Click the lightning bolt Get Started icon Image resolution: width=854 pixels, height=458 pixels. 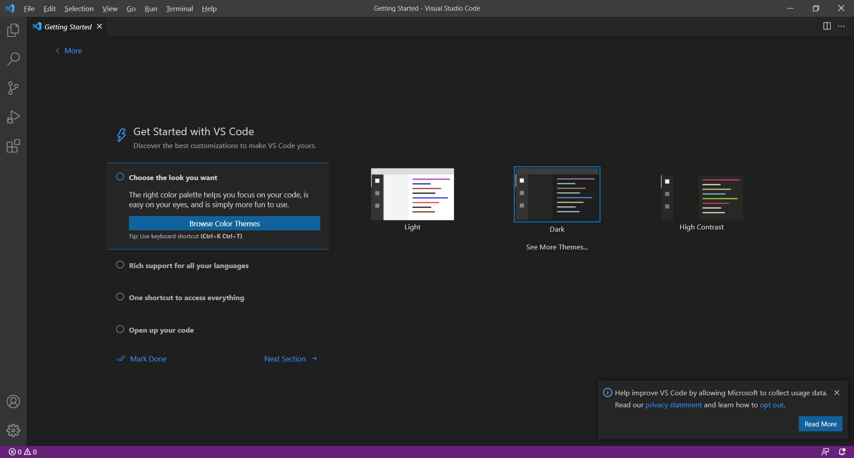point(121,135)
